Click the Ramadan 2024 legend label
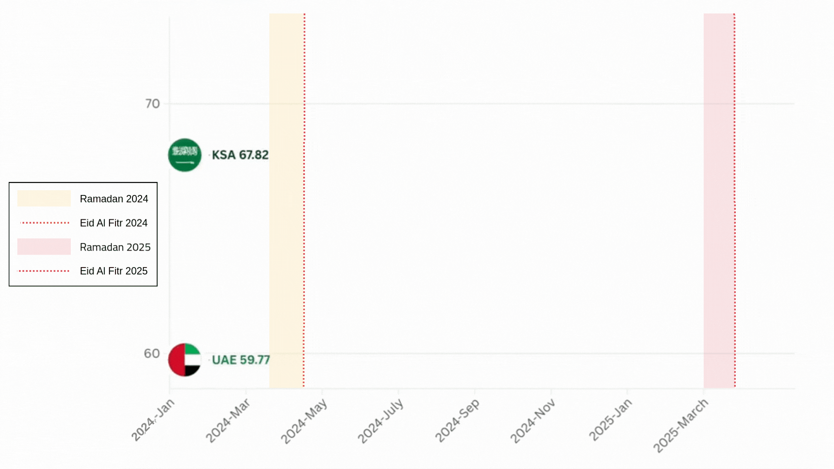This screenshot has width=834, height=469. coord(114,199)
